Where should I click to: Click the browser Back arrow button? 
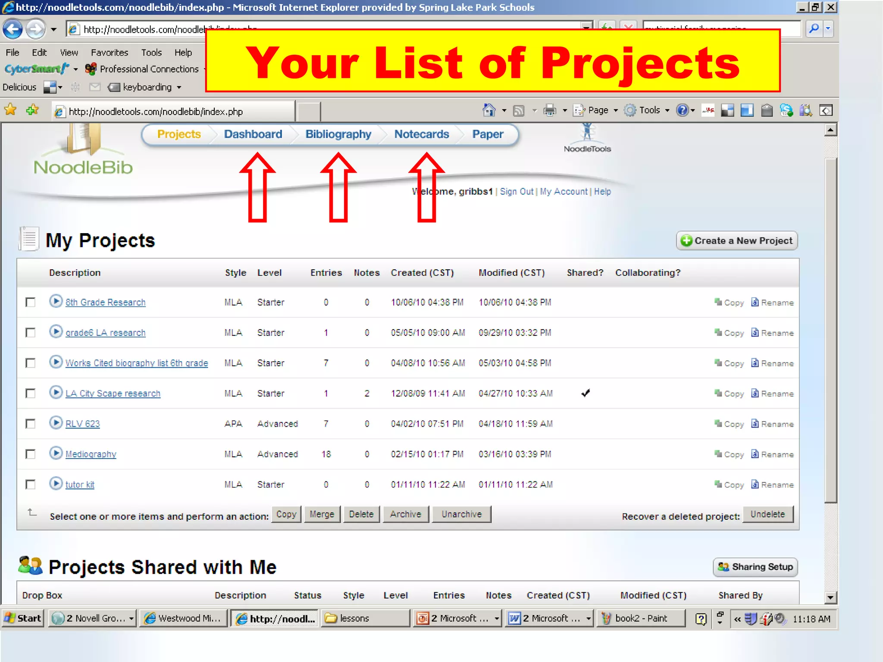click(13, 29)
